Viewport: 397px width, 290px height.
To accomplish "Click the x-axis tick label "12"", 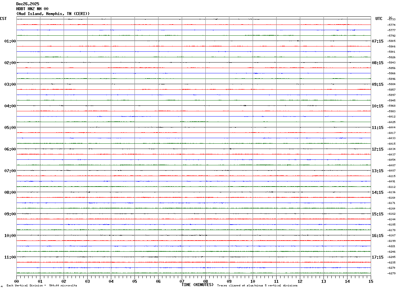I will pos(300,281).
